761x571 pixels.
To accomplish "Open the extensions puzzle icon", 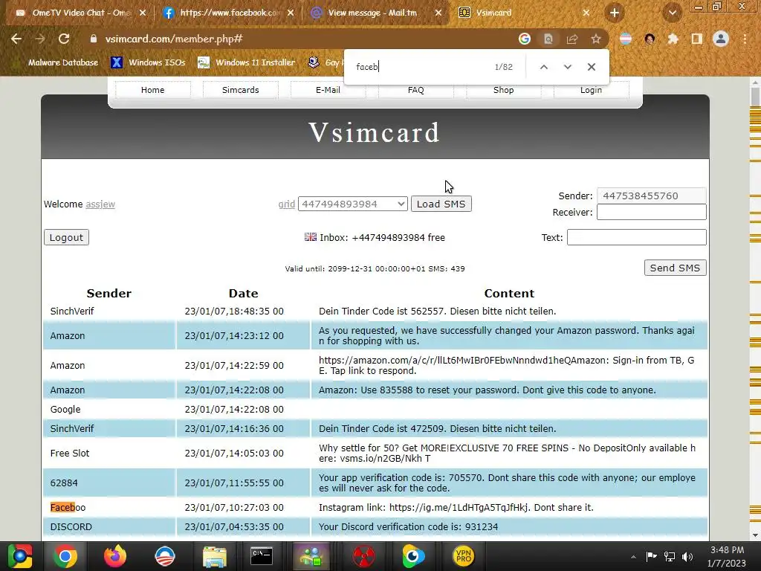I will pyautogui.click(x=673, y=39).
